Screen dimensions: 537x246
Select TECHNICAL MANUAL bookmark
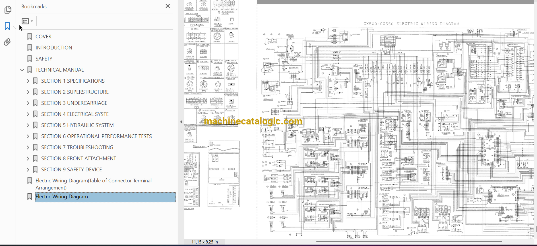coord(59,70)
